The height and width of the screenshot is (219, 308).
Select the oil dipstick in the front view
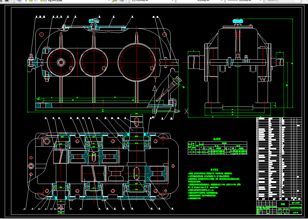[169, 88]
